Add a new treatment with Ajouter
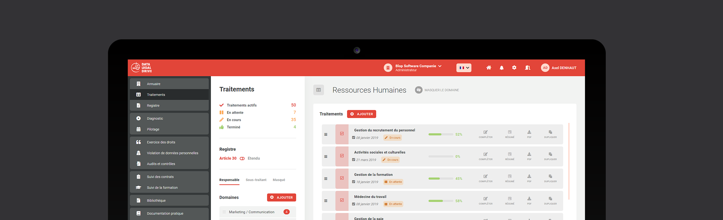Image resolution: width=723 pixels, height=220 pixels. click(361, 114)
